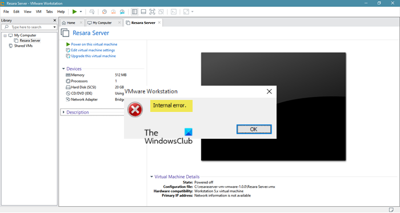400x213 pixels.
Task: Open the console view toolbar icon
Action: click(174, 12)
